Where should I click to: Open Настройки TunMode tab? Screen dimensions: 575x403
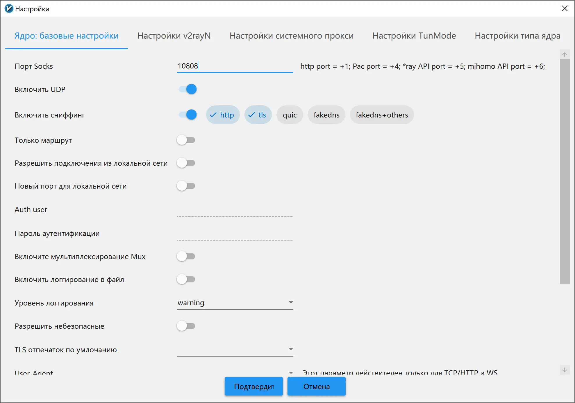tap(414, 36)
